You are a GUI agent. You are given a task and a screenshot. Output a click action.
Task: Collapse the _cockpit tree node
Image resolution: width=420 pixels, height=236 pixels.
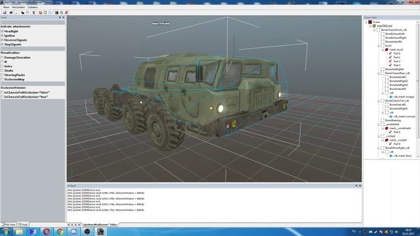tap(379, 136)
